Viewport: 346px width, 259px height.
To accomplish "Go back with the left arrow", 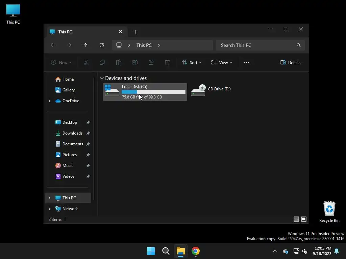I will 53,45.
